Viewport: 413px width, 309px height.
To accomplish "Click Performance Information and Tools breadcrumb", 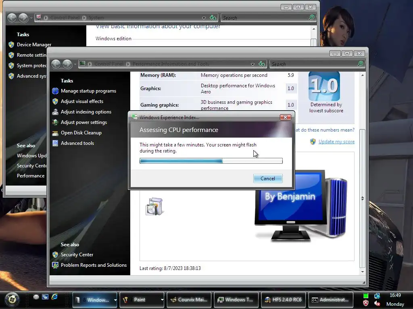I will point(171,64).
